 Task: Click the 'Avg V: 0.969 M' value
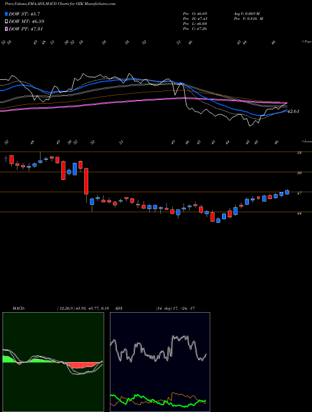coord(246,14)
